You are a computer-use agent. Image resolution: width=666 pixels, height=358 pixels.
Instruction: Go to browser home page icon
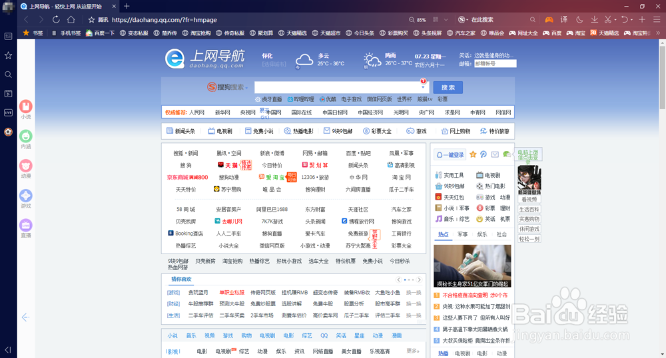71,19
